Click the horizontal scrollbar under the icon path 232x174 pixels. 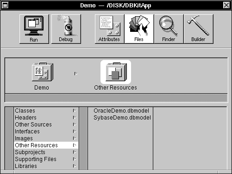click(116, 98)
